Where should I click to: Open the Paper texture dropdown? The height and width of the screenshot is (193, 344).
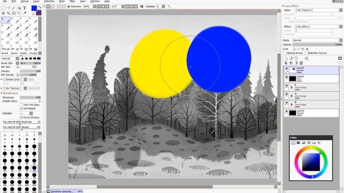[319, 10]
